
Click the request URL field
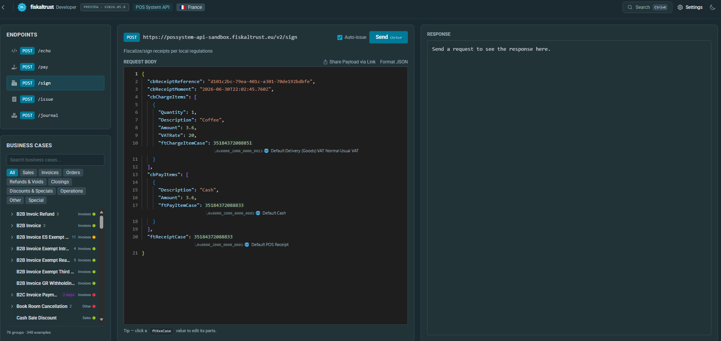(x=220, y=37)
